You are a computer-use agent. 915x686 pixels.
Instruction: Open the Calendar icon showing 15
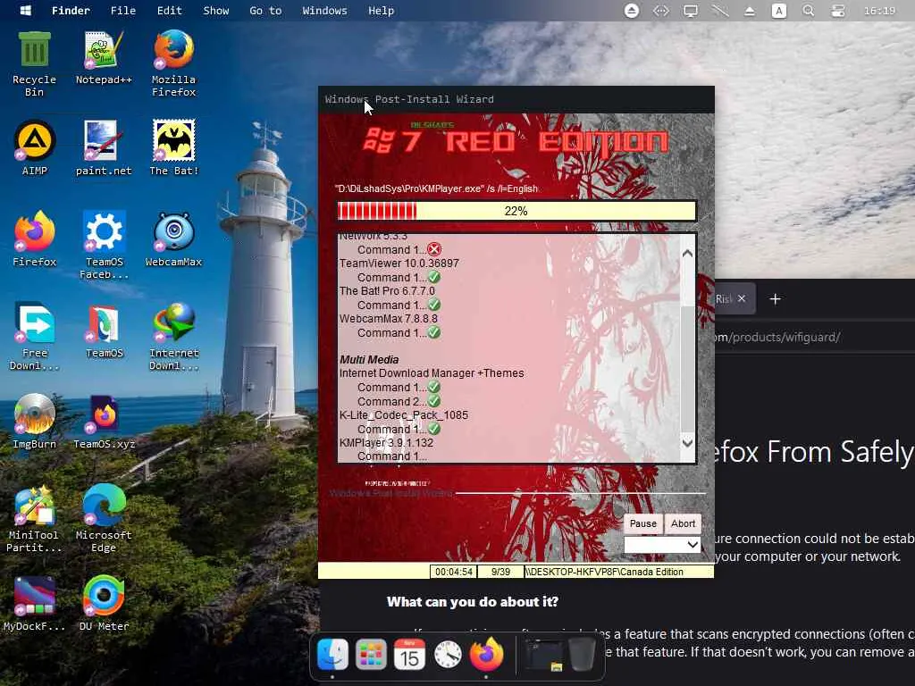tap(409, 654)
